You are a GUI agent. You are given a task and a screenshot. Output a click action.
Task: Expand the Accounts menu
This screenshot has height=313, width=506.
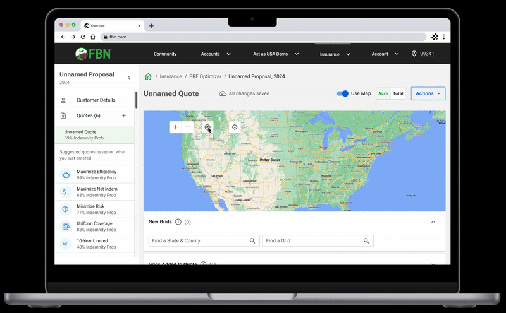[x=216, y=54]
